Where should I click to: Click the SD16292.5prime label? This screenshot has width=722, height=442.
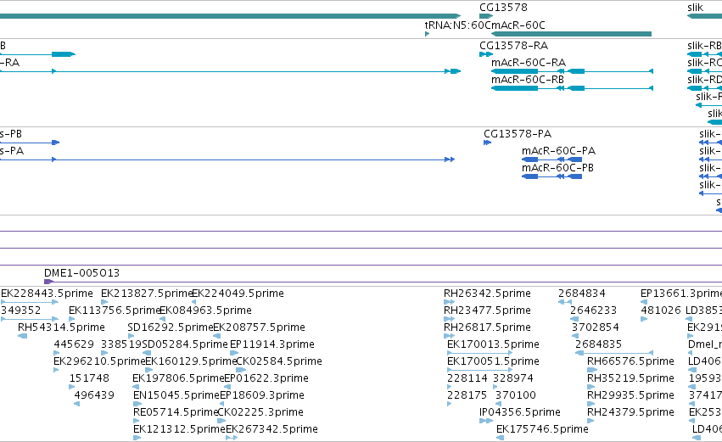pos(171,327)
